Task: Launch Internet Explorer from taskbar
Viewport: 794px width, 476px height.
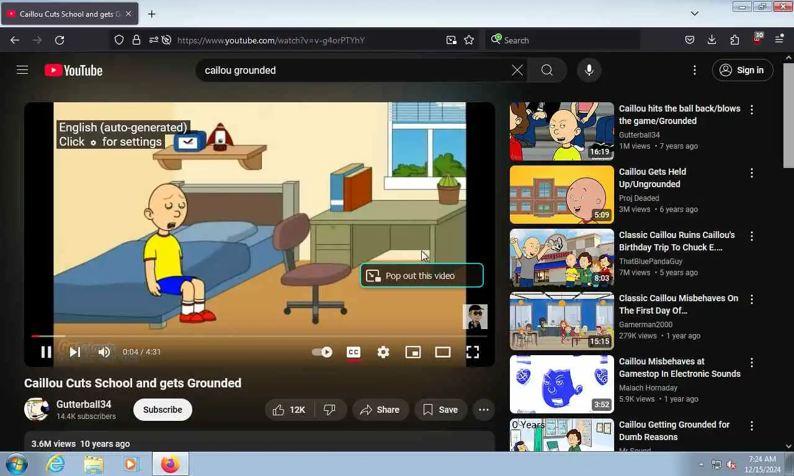Action: (55, 464)
